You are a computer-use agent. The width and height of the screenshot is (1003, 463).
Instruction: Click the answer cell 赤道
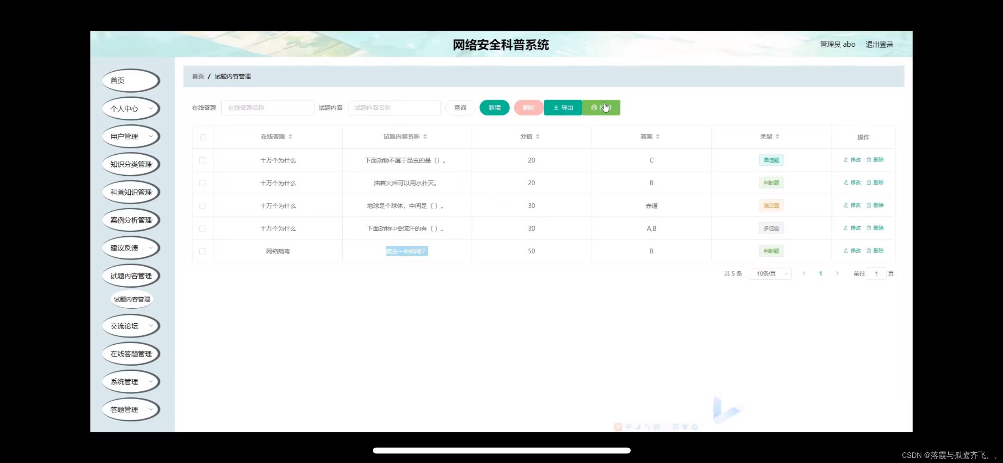pos(652,206)
